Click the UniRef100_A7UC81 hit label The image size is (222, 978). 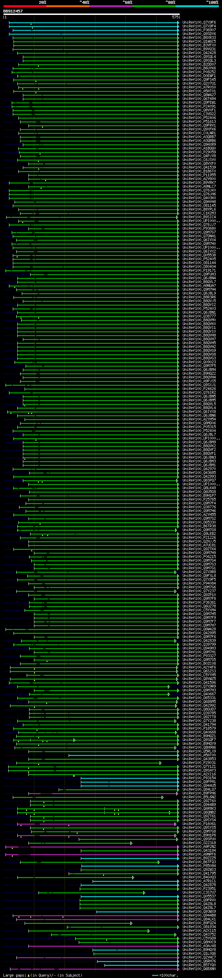199,545
